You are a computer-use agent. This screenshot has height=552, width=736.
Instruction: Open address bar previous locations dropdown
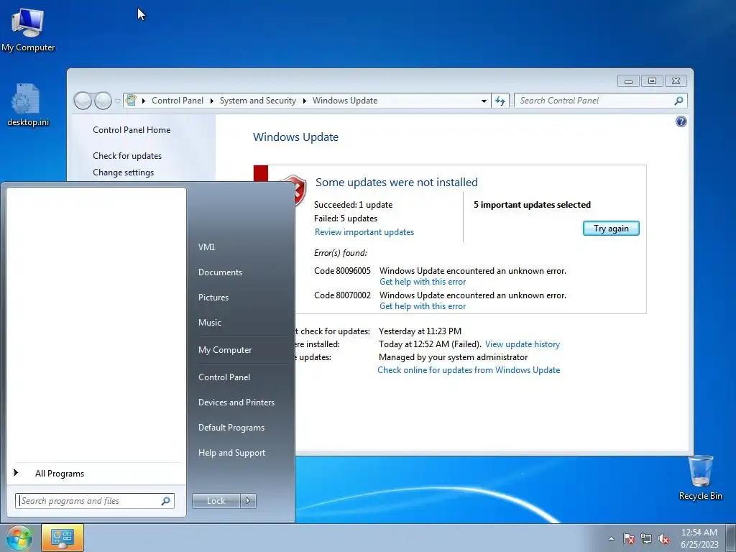pos(484,101)
